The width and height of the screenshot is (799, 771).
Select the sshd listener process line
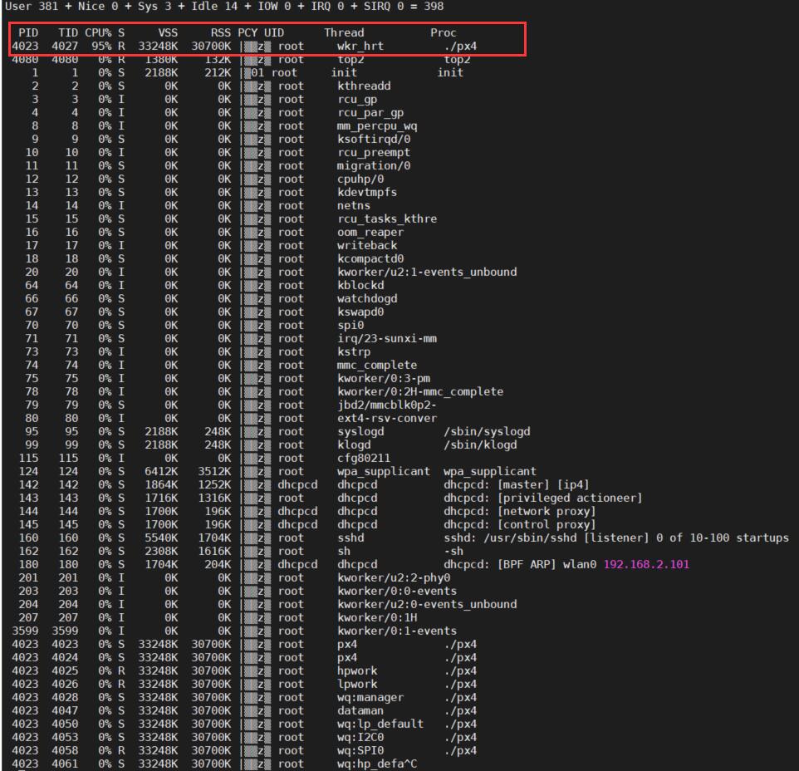click(616, 538)
